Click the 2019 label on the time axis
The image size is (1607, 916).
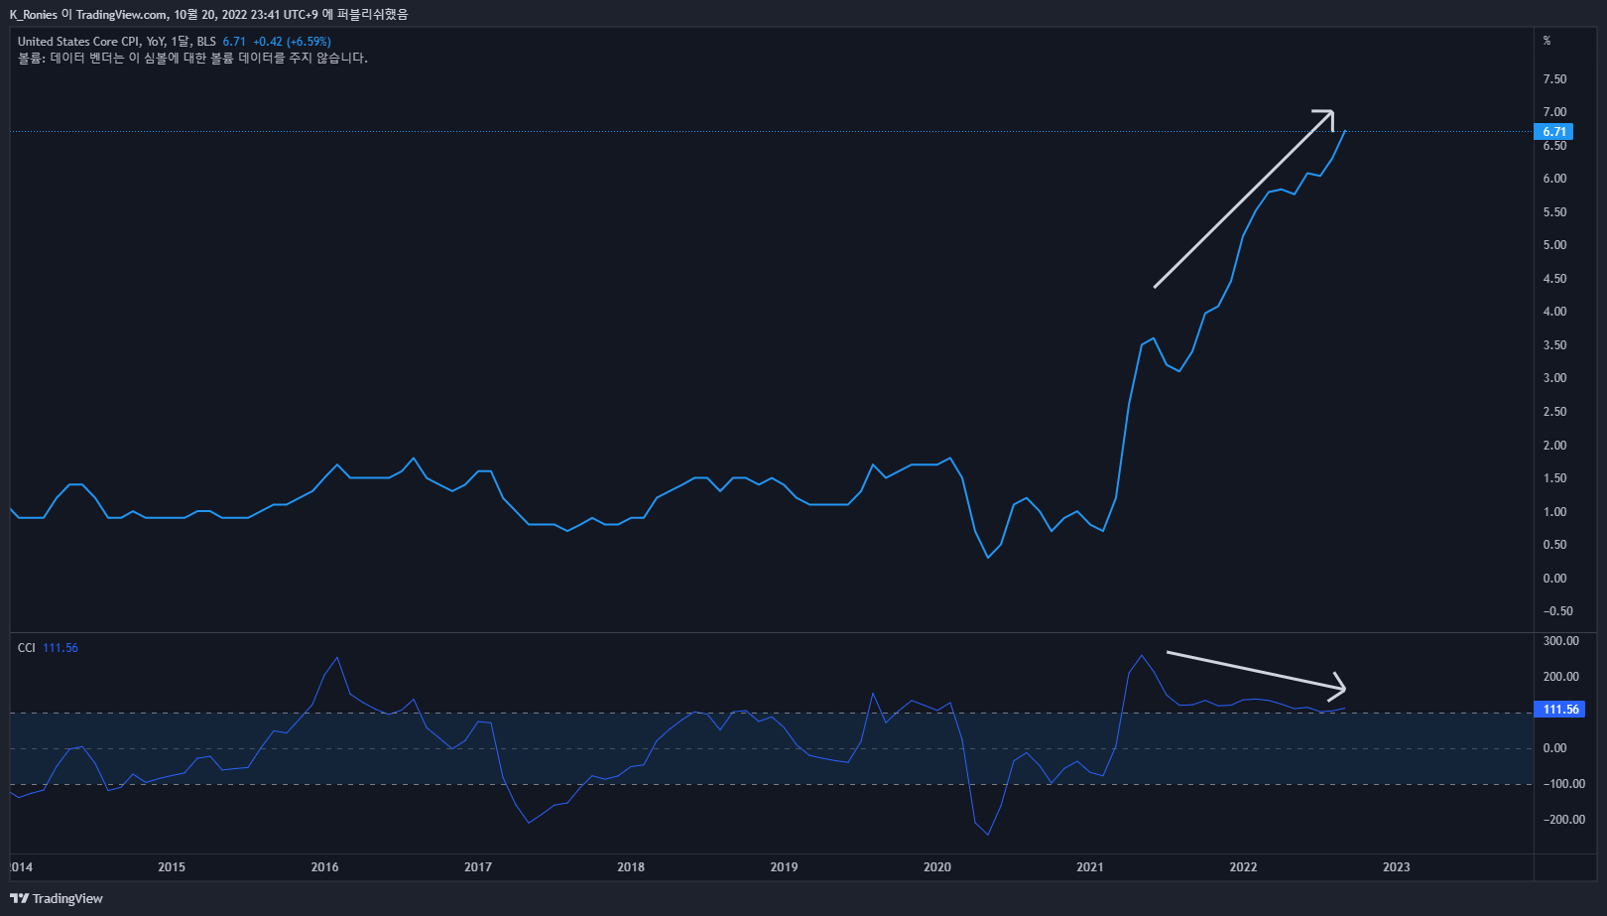[x=784, y=867]
